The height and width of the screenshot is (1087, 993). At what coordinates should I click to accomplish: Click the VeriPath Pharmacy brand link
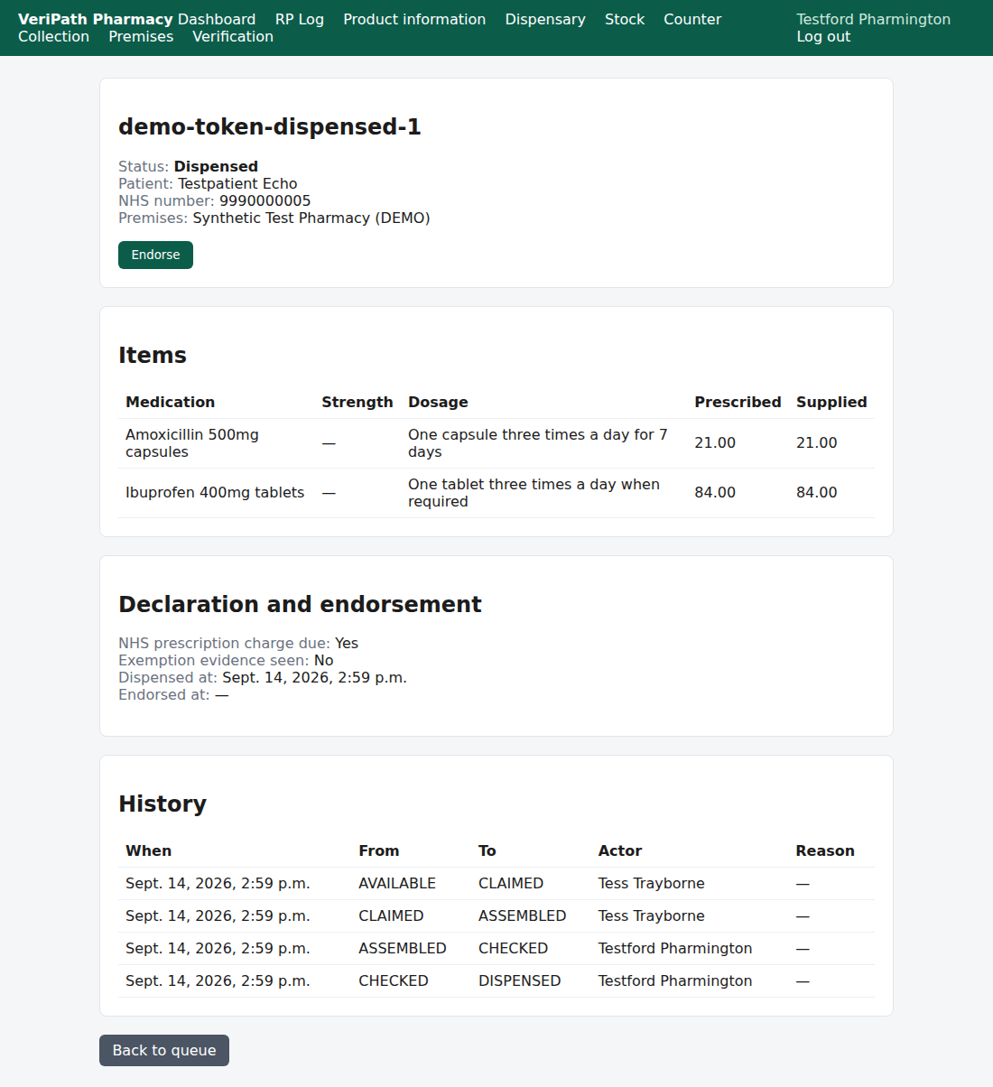[96, 19]
